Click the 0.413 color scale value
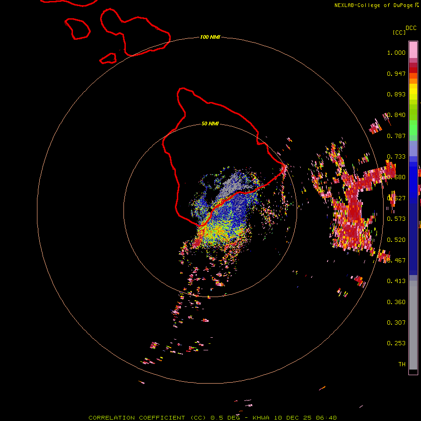Viewport: 421px width, 421px height. point(396,281)
